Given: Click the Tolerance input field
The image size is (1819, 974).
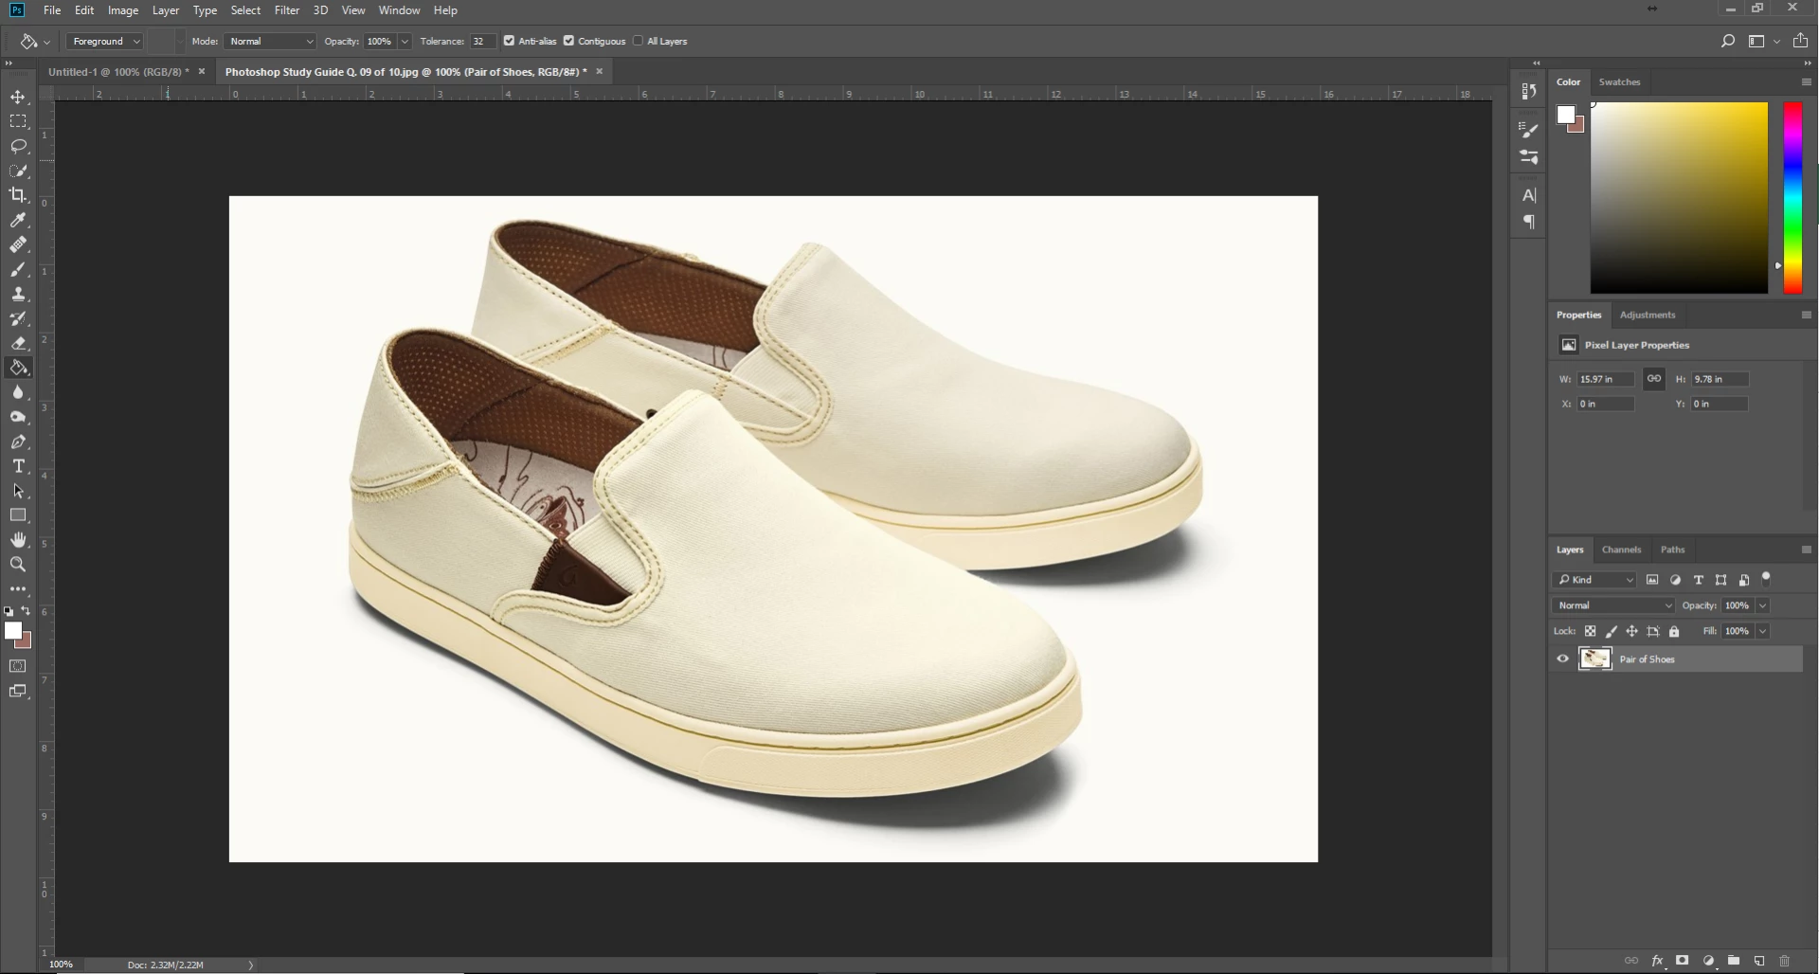Looking at the screenshot, I should [x=481, y=42].
